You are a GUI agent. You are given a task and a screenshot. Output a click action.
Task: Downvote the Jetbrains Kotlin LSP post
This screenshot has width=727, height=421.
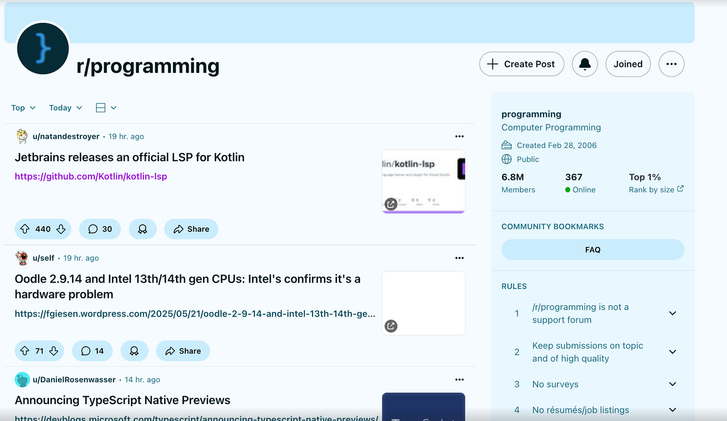(x=61, y=229)
